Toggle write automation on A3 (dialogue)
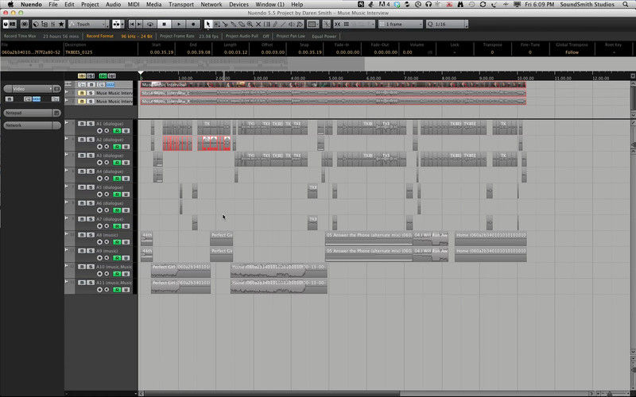 click(x=126, y=163)
